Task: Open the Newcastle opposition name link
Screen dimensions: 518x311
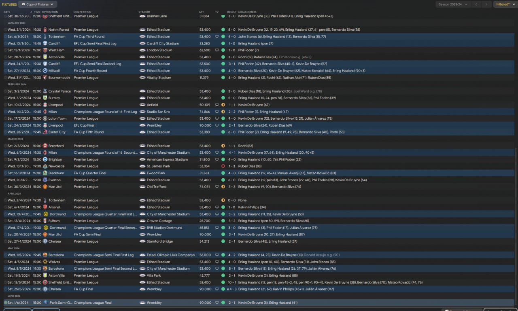Action: pyautogui.click(x=57, y=166)
